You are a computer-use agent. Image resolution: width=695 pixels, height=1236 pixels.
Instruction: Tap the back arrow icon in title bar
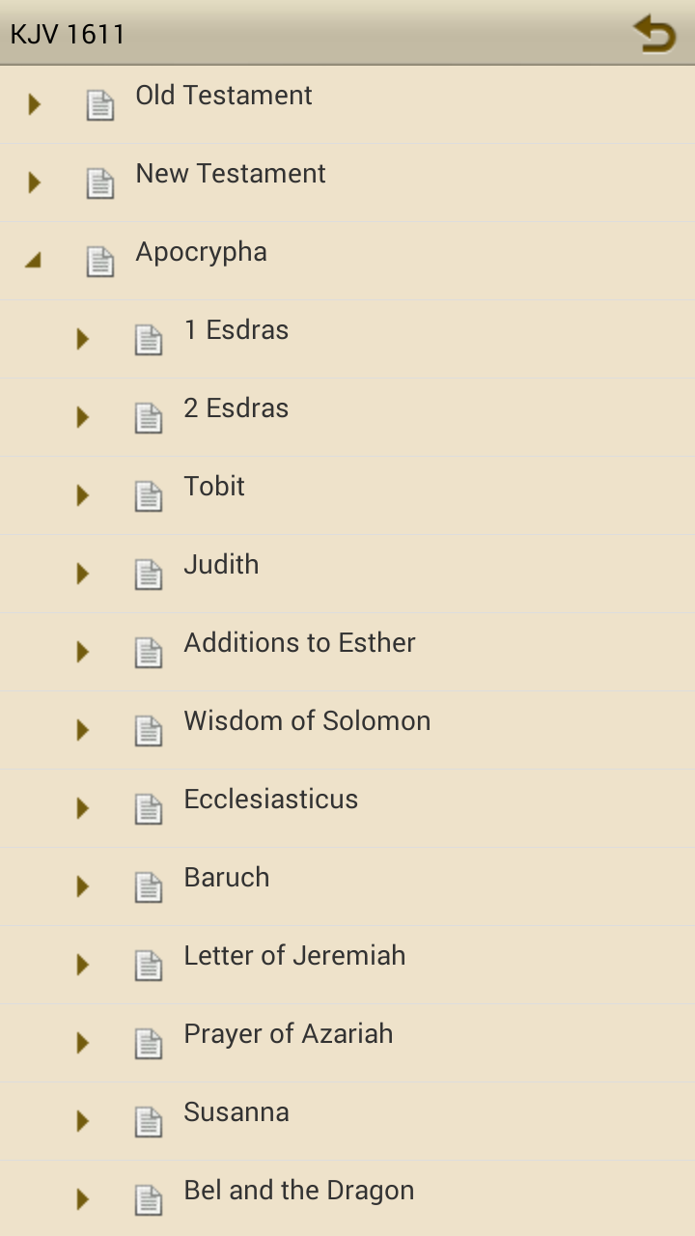point(654,33)
